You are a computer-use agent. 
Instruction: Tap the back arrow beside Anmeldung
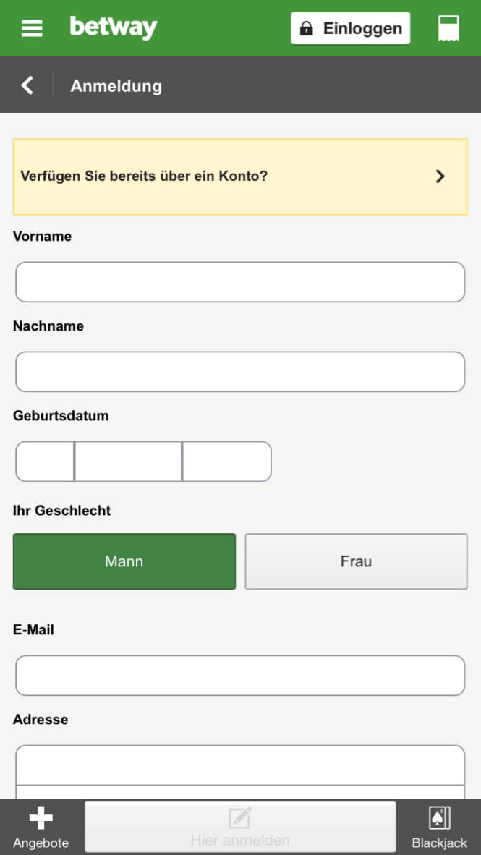click(x=26, y=85)
